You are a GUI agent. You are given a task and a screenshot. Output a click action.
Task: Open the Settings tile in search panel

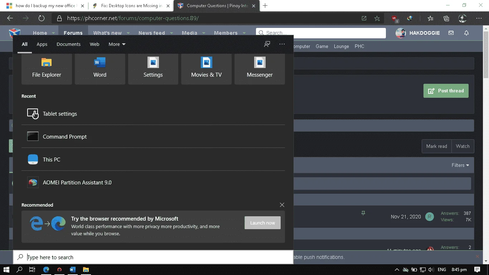coord(153,69)
